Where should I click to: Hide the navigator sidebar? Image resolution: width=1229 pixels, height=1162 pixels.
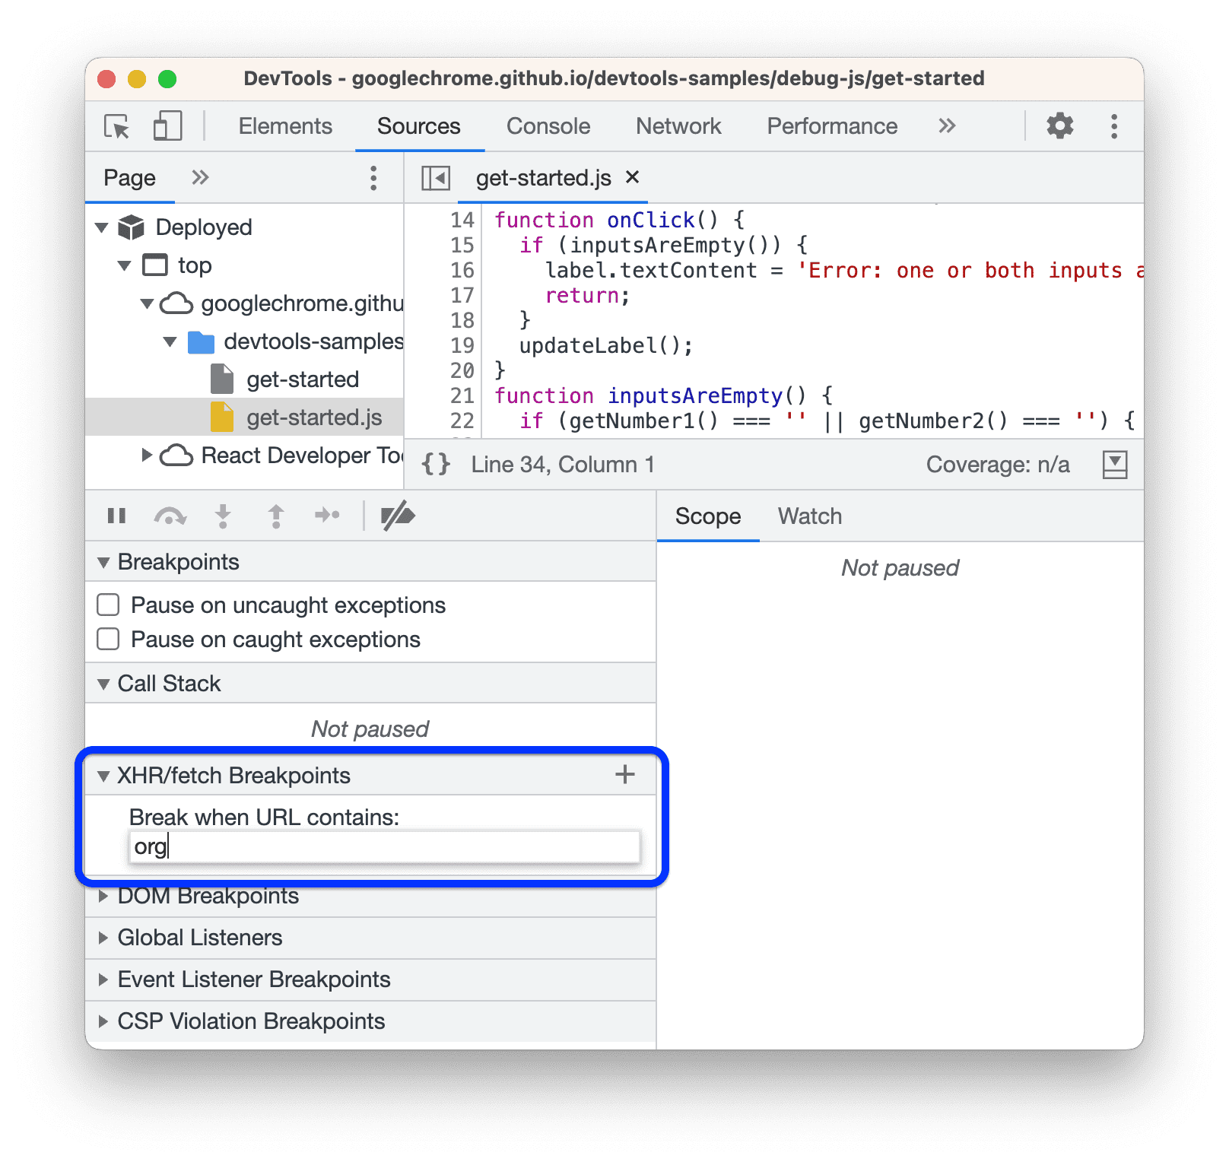coord(435,177)
